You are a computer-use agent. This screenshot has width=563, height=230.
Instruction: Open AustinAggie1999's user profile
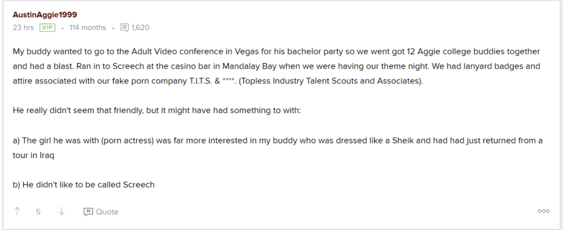[44, 15]
